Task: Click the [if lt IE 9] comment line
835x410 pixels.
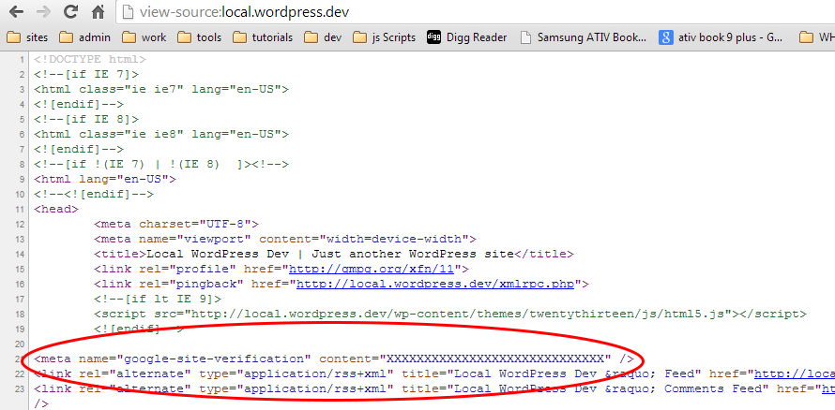Action: pyautogui.click(x=158, y=299)
